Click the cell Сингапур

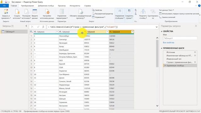click(x=71, y=40)
